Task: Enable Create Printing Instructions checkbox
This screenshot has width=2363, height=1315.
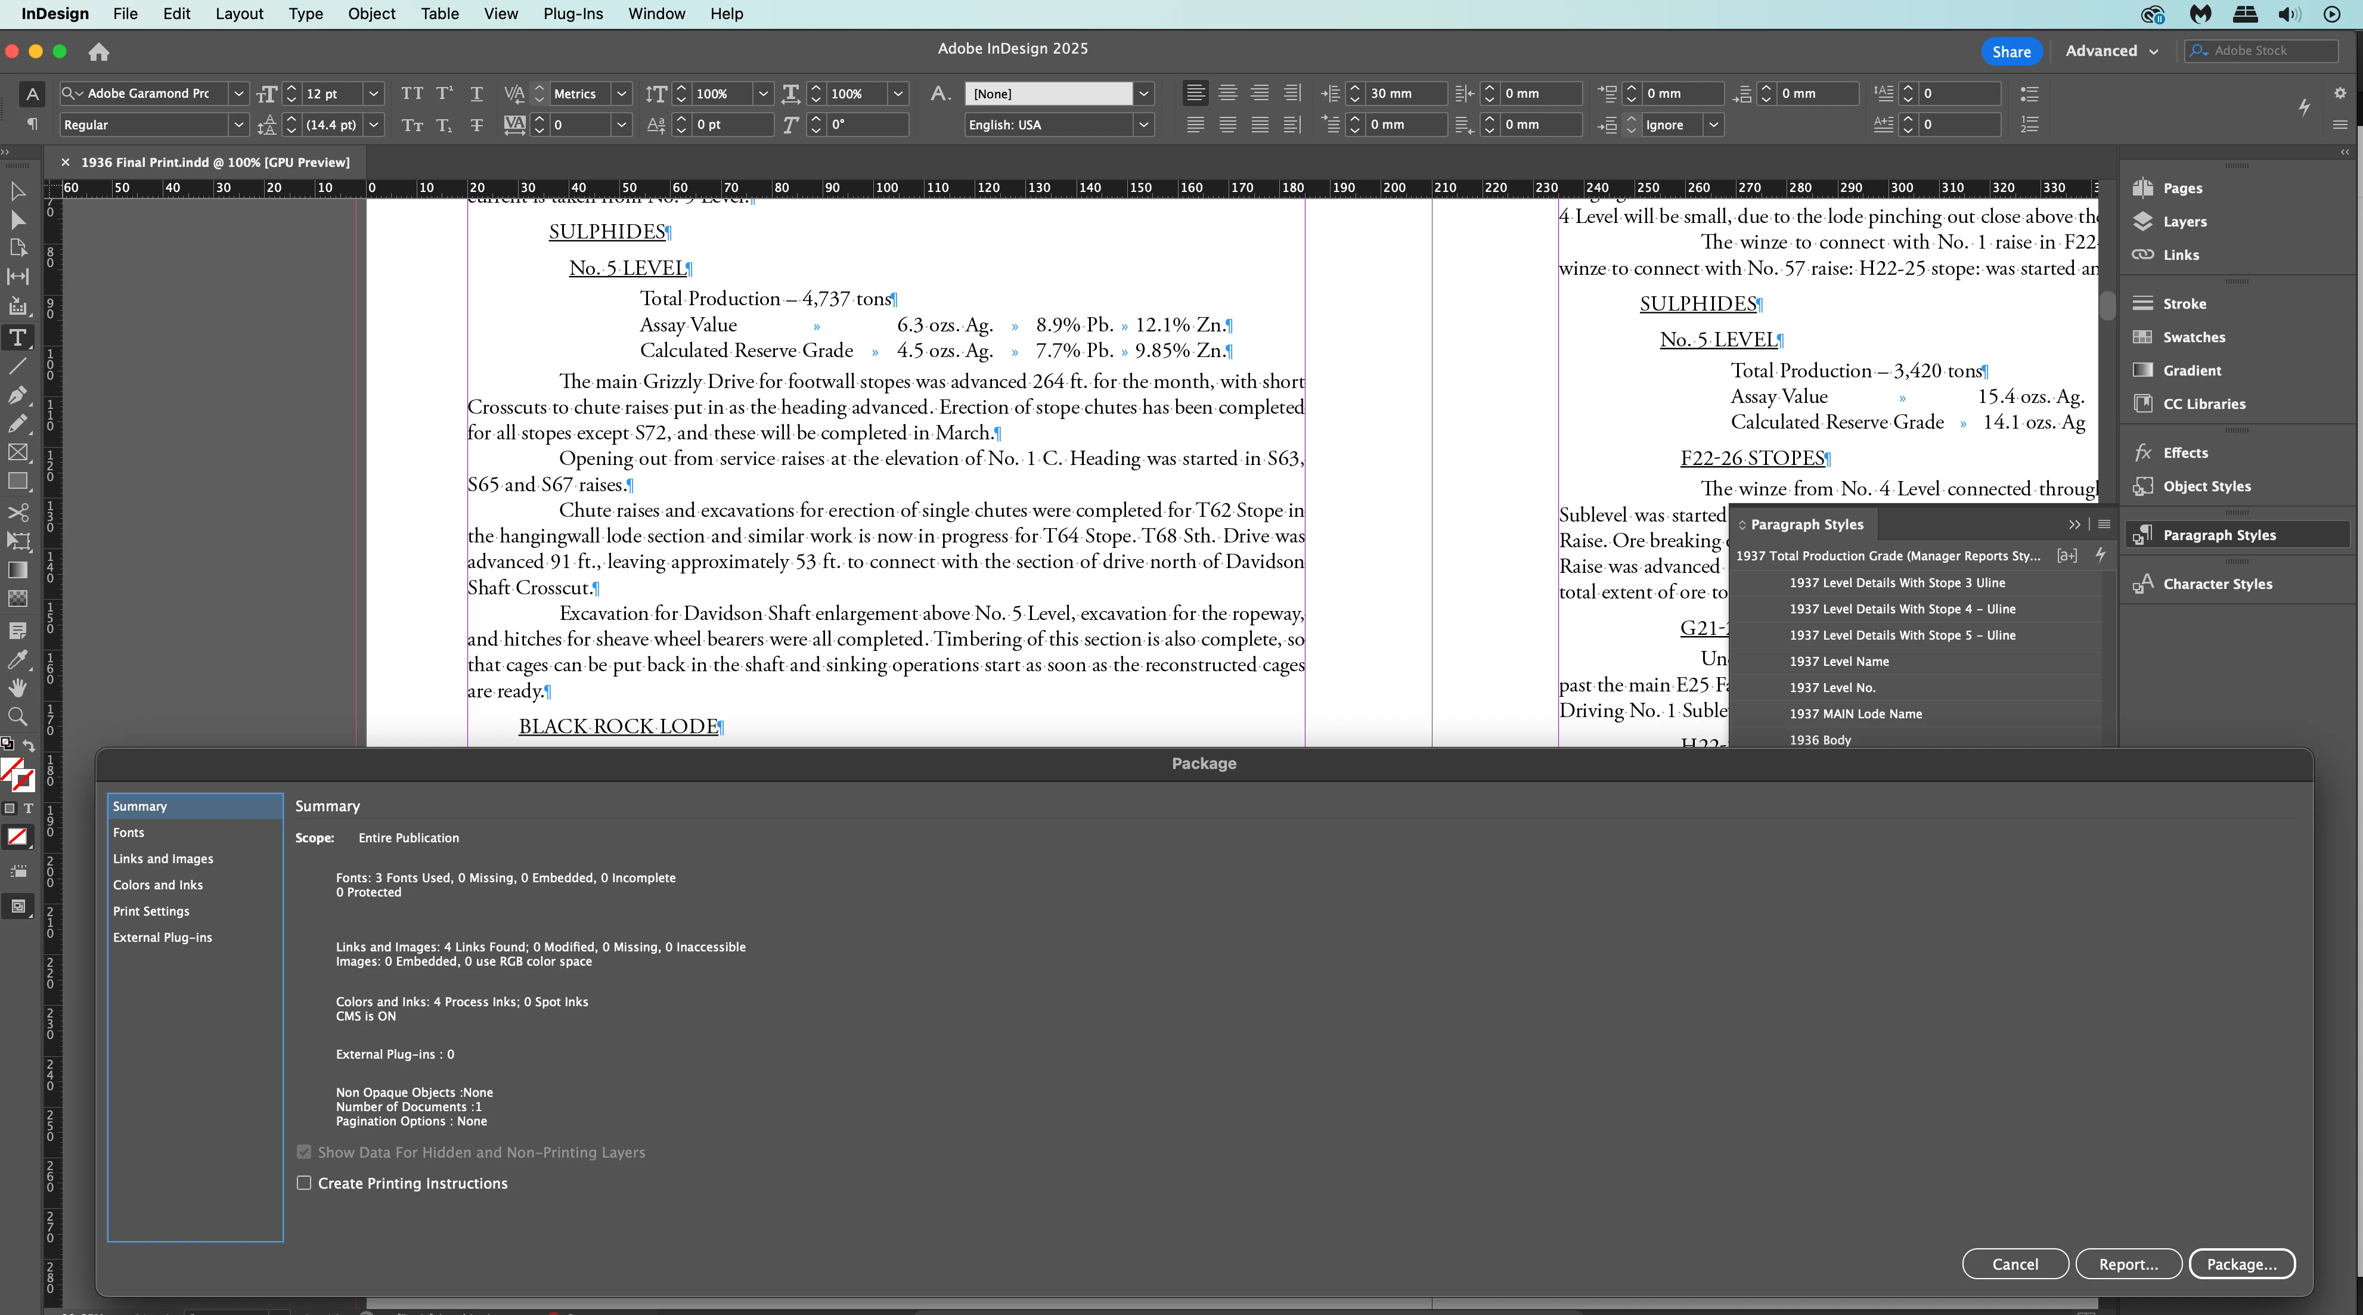Action: pos(303,1183)
